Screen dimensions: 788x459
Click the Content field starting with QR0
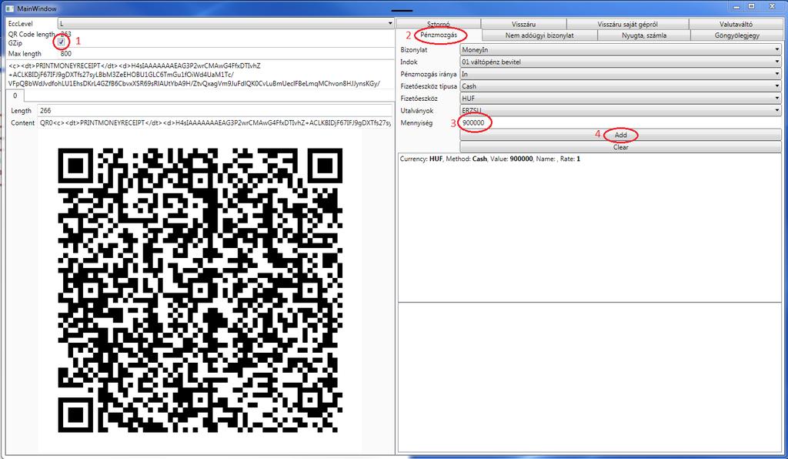click(x=215, y=122)
